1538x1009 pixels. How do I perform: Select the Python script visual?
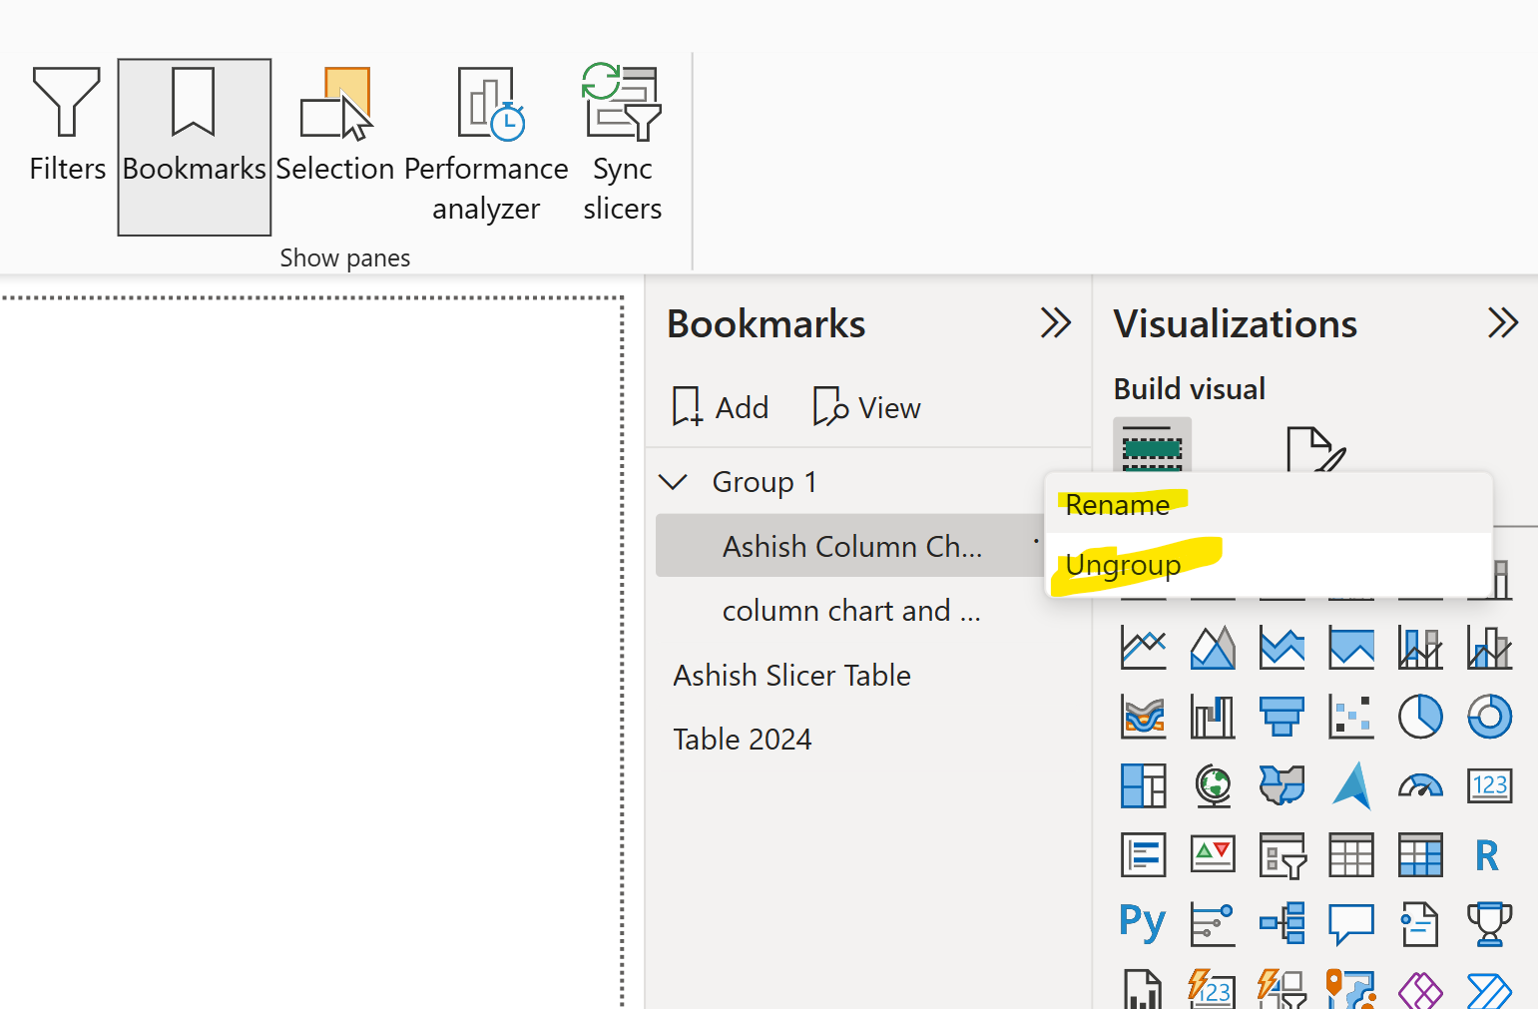pos(1143,923)
